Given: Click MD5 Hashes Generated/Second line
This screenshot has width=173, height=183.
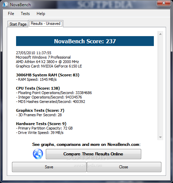Looking at the screenshot, I should (x=51, y=102).
